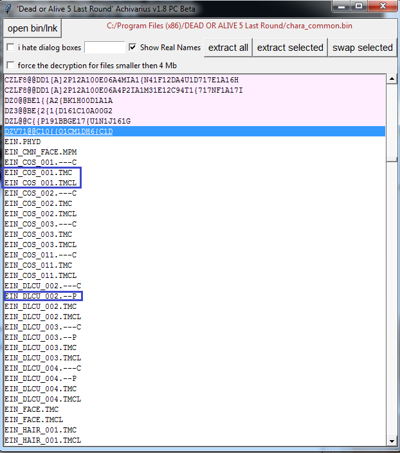
Task: Select EIN_COS_001.---C file
Action: coord(195,162)
